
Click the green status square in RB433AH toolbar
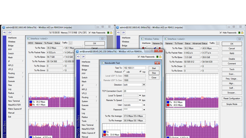point(108,33)
